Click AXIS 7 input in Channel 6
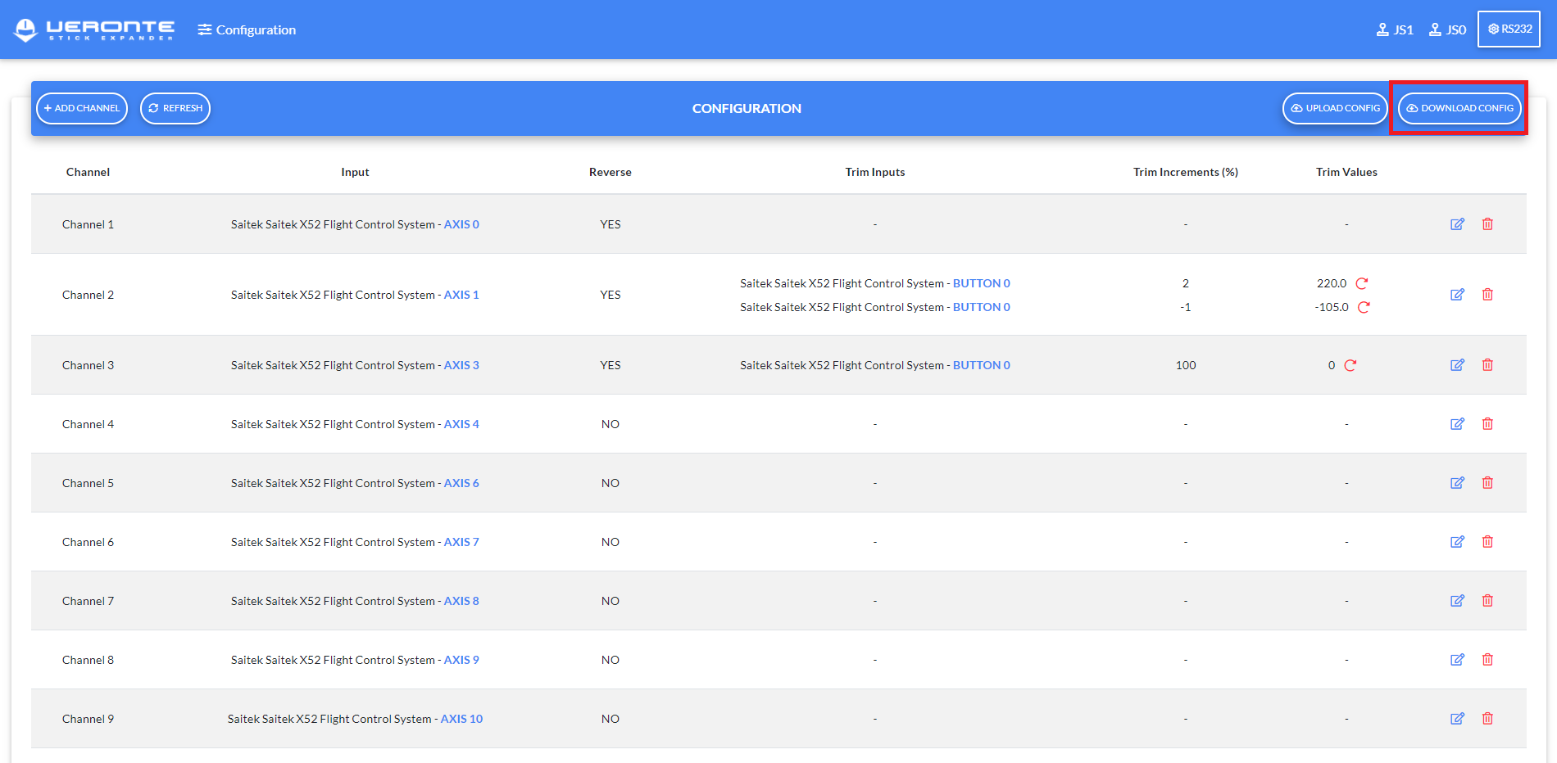 (x=461, y=542)
